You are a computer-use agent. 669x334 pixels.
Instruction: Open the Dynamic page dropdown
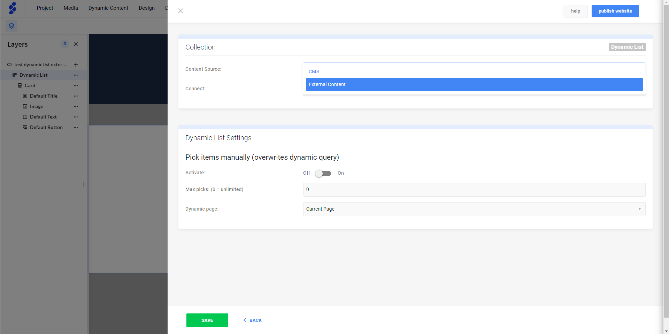pyautogui.click(x=474, y=209)
